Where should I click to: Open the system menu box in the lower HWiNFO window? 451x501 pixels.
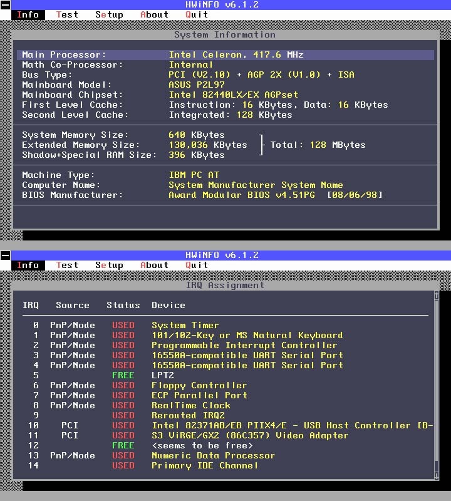pos(6,256)
